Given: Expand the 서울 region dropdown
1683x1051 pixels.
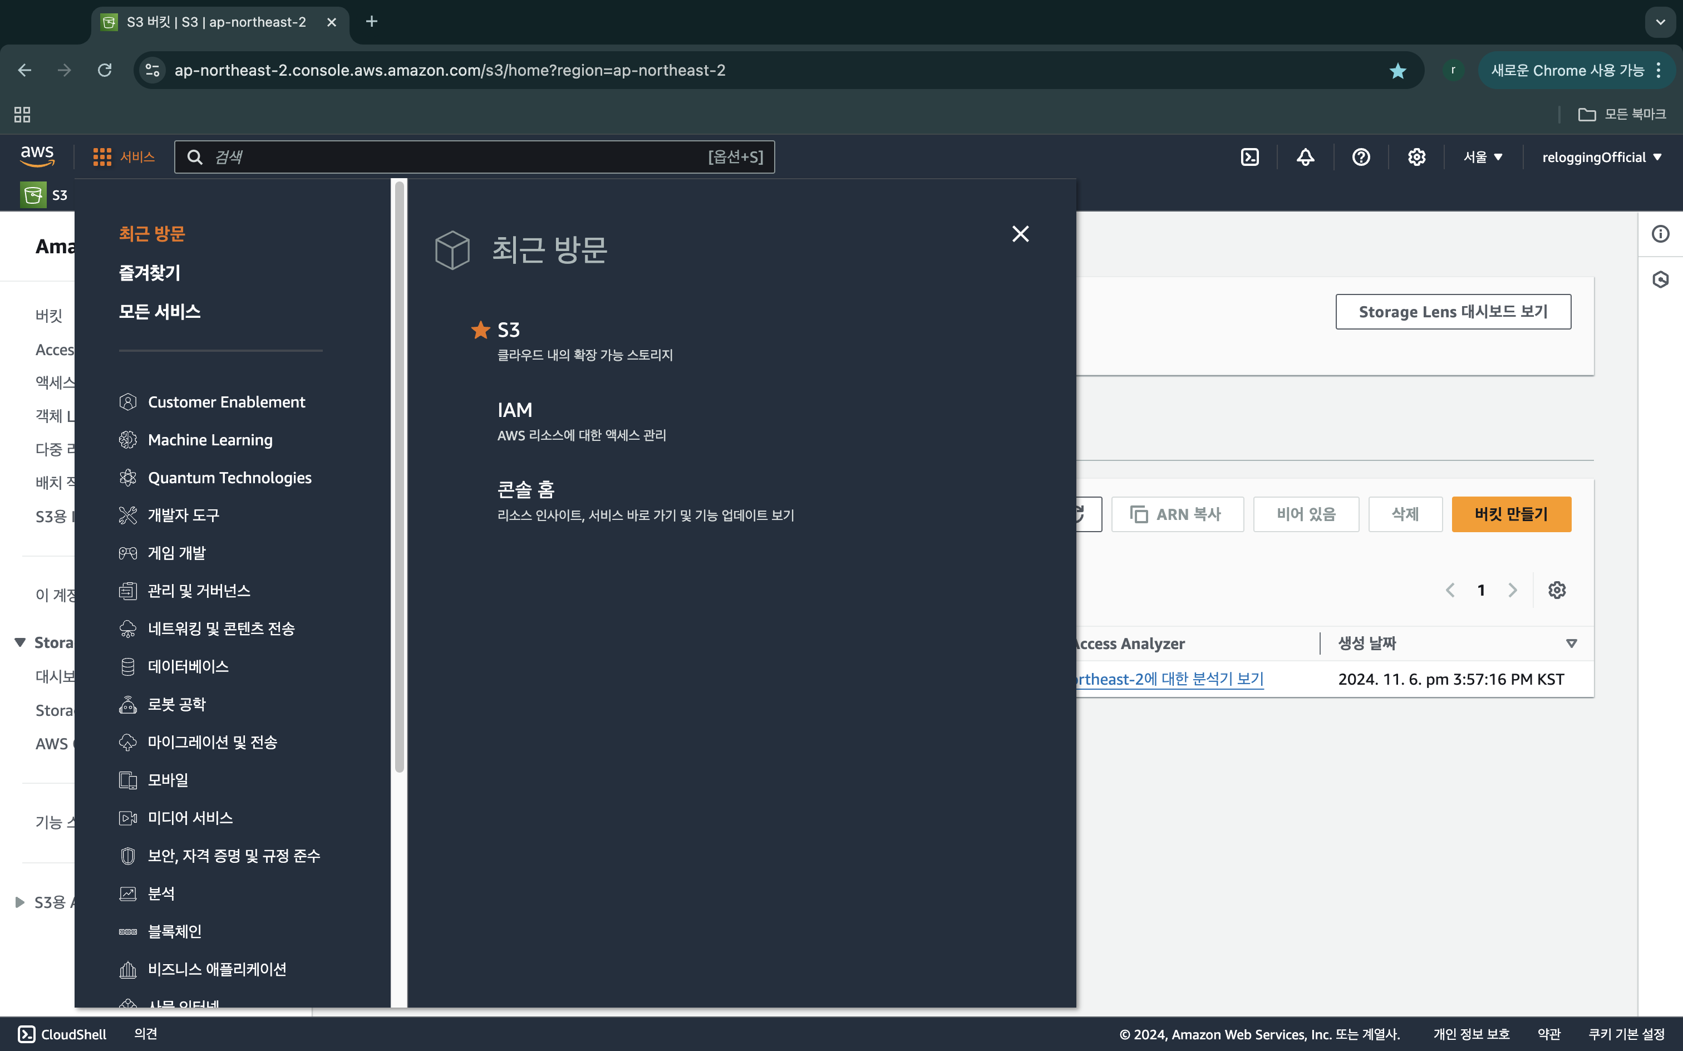Looking at the screenshot, I should 1482,157.
